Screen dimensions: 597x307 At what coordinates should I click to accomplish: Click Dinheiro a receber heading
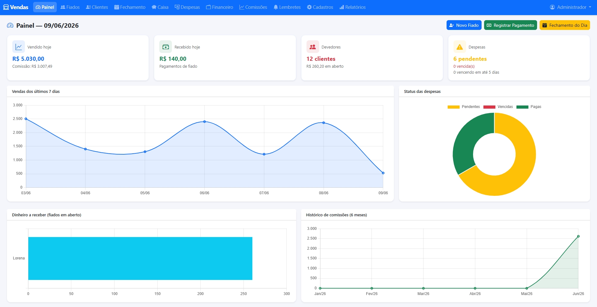tap(47, 215)
